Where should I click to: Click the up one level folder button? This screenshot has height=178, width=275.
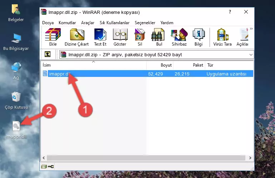click(48, 54)
